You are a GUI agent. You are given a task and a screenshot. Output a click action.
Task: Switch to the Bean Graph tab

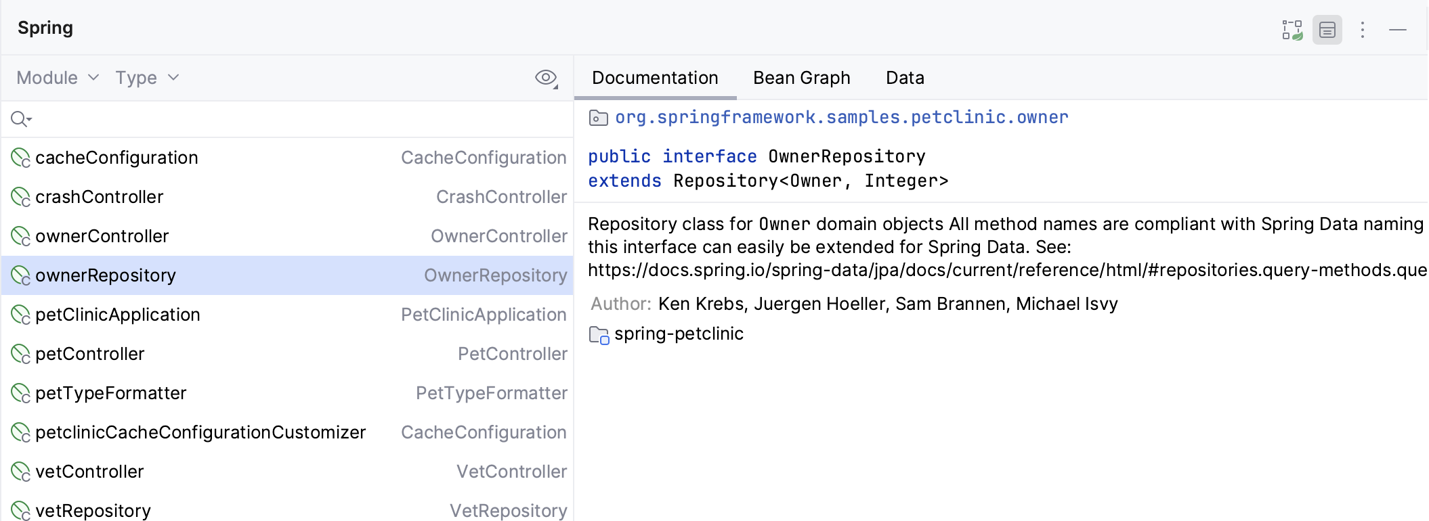click(801, 78)
